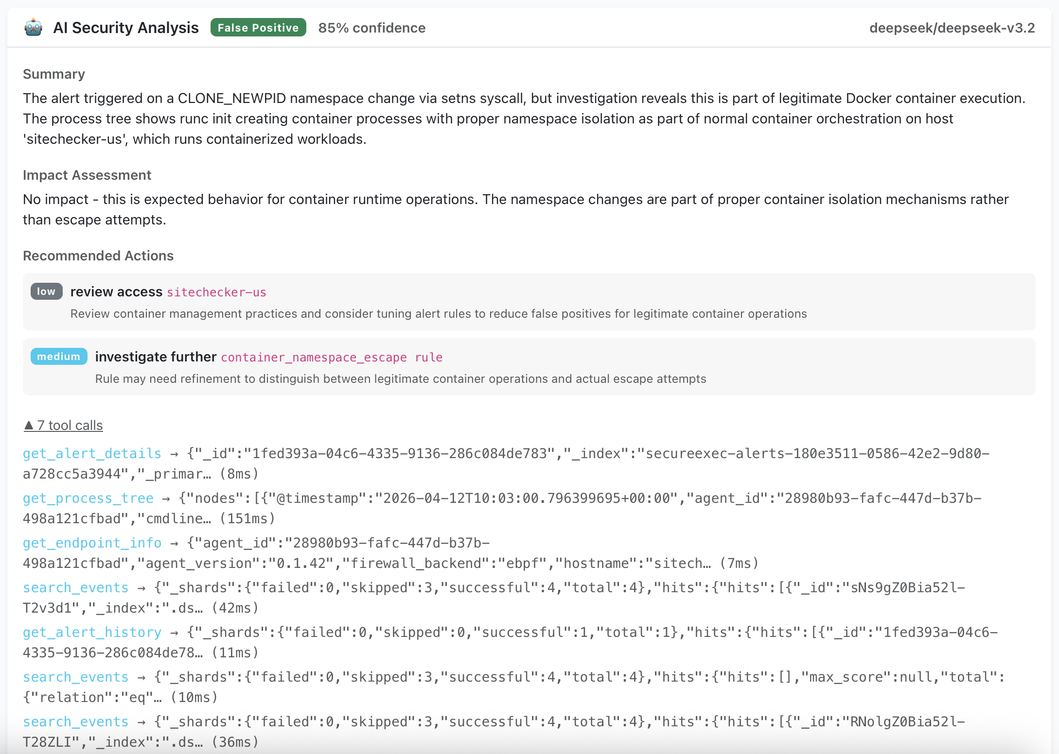Click the second search_events call entry
This screenshot has width=1059, height=754.
(x=75, y=677)
